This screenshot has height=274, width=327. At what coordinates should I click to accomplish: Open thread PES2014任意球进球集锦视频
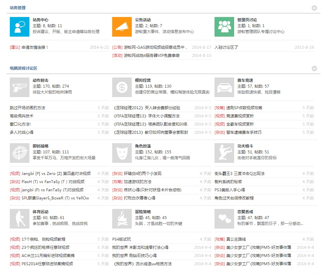click(47, 264)
